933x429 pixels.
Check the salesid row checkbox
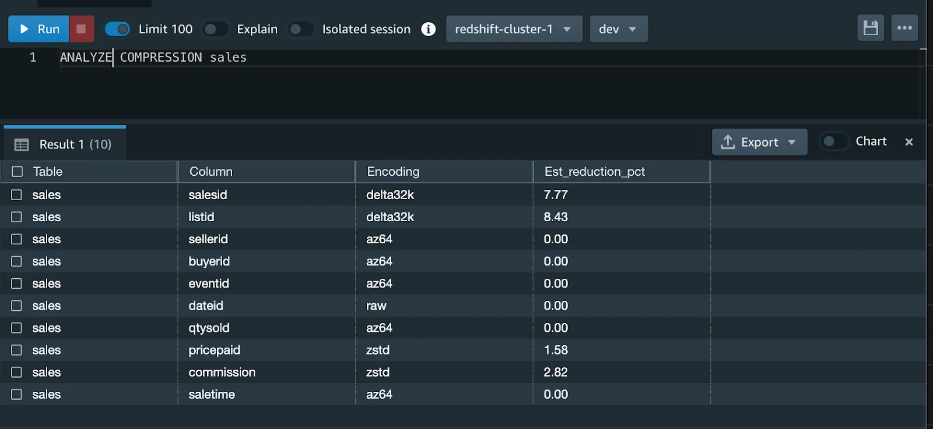pyautogui.click(x=17, y=195)
